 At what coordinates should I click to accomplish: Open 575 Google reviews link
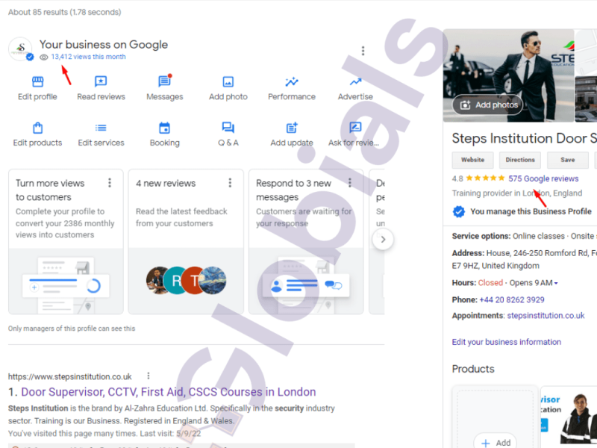(543, 178)
